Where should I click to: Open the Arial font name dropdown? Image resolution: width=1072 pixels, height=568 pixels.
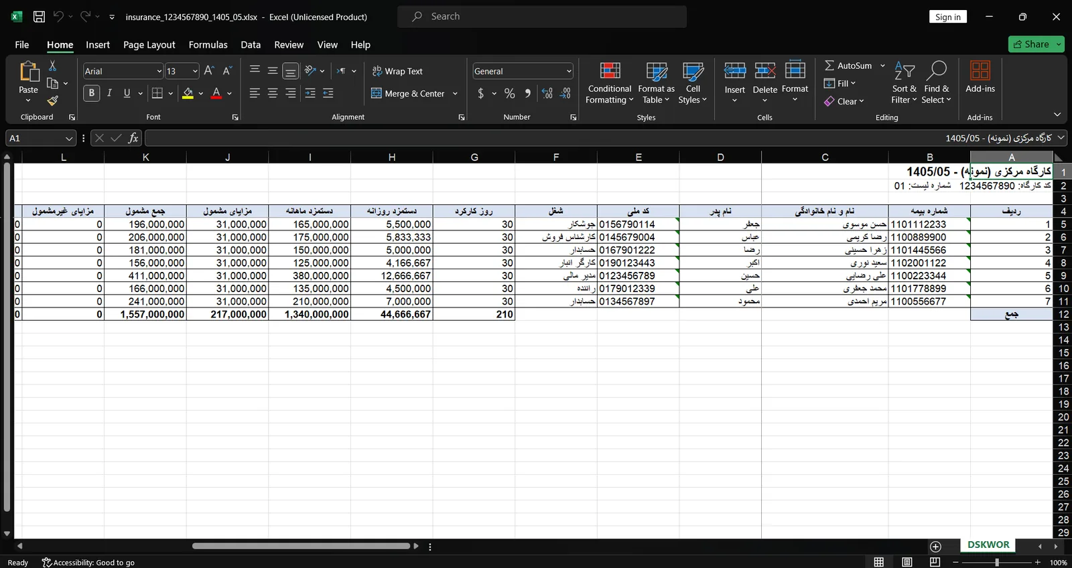coord(159,71)
